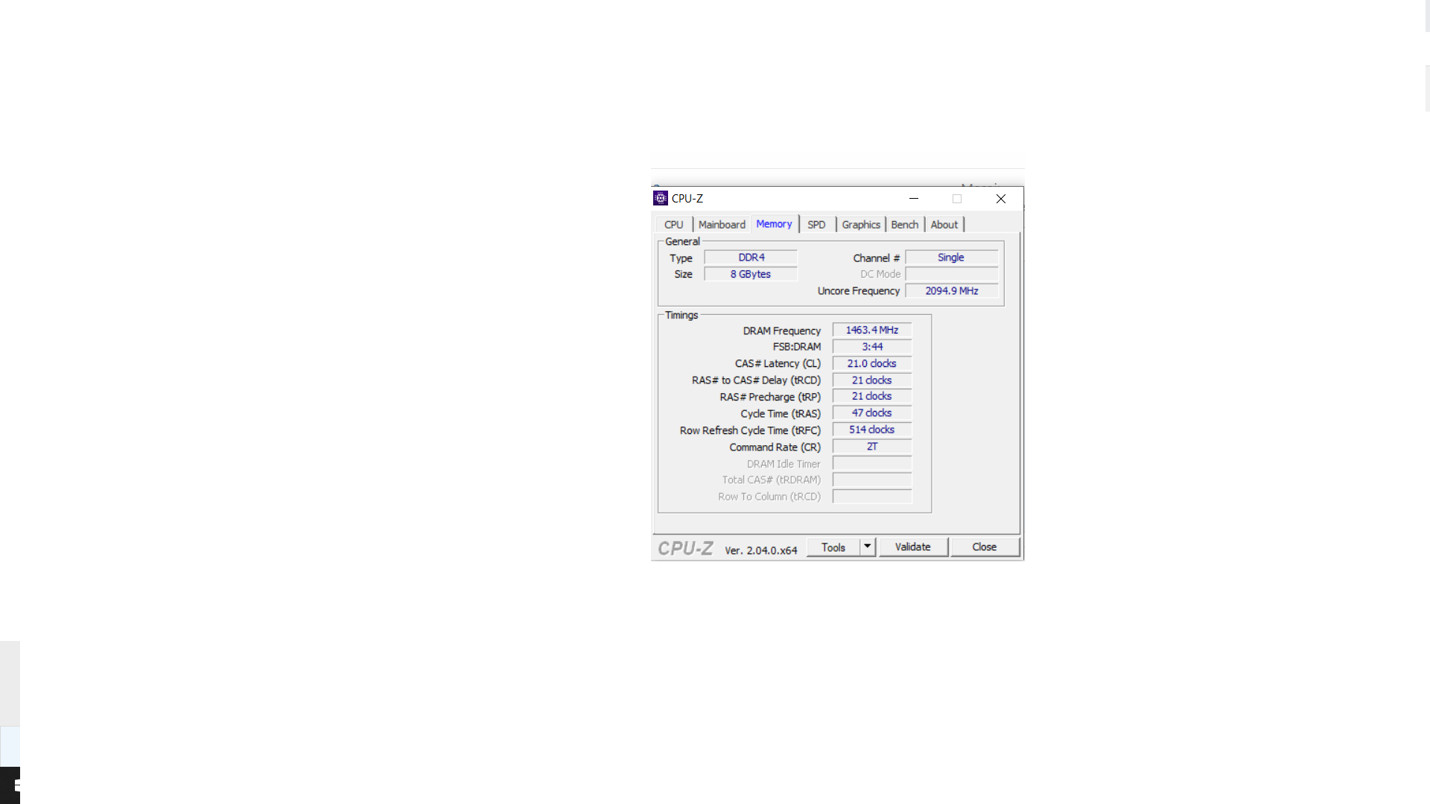Click the Memory Type DDR4 field
This screenshot has height=804, width=1430.
tap(751, 258)
